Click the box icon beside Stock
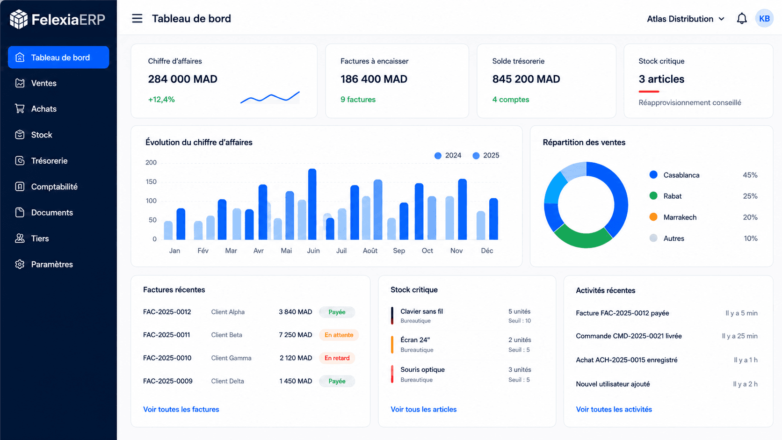This screenshot has height=440, width=782. pos(20,135)
